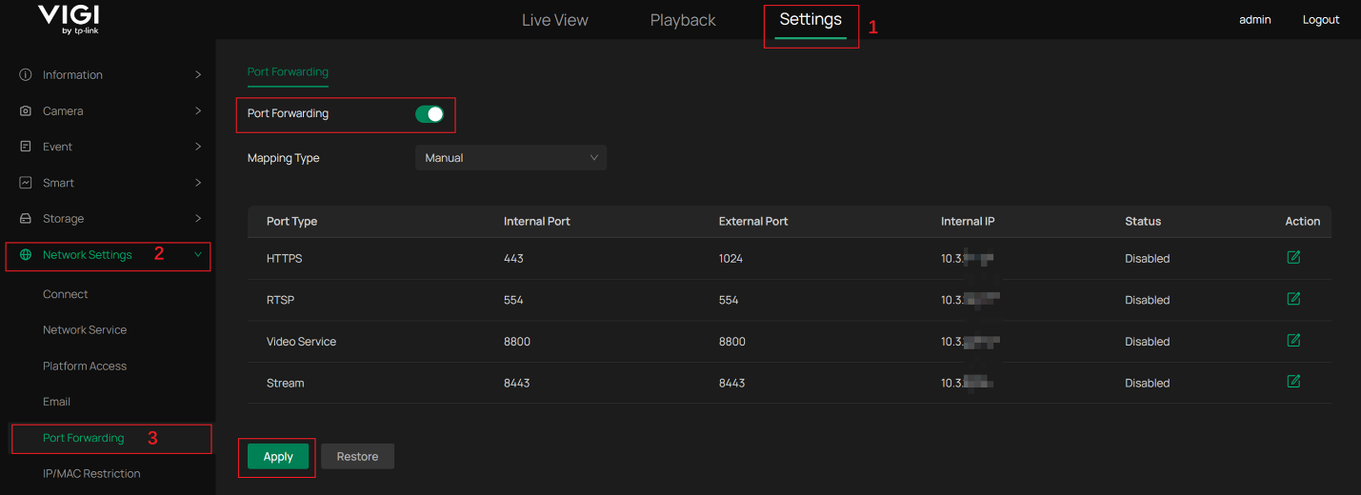Click the VIGI by tp-link logo
Screen dimensions: 1361x495
point(69,19)
